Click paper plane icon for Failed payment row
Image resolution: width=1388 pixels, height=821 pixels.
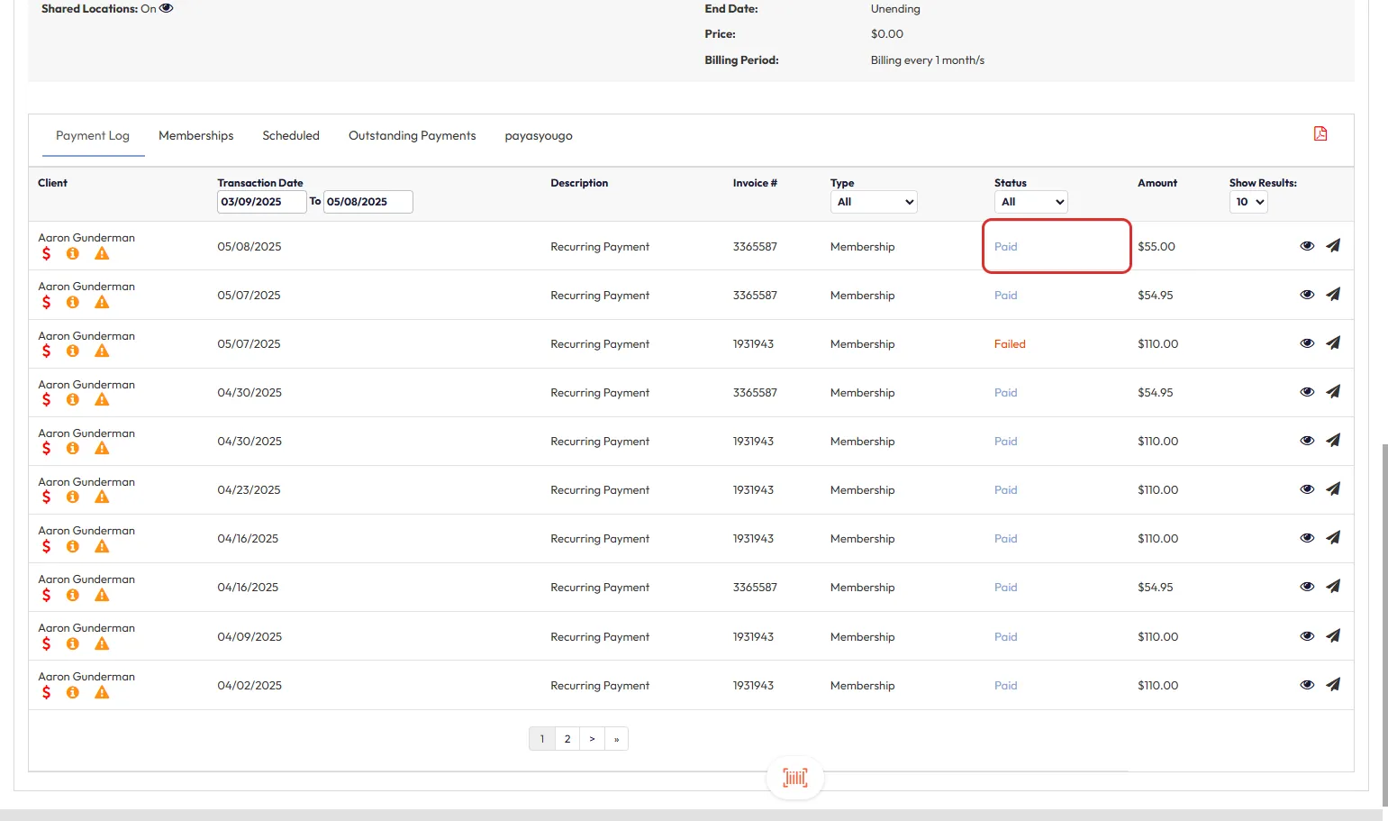coord(1333,343)
